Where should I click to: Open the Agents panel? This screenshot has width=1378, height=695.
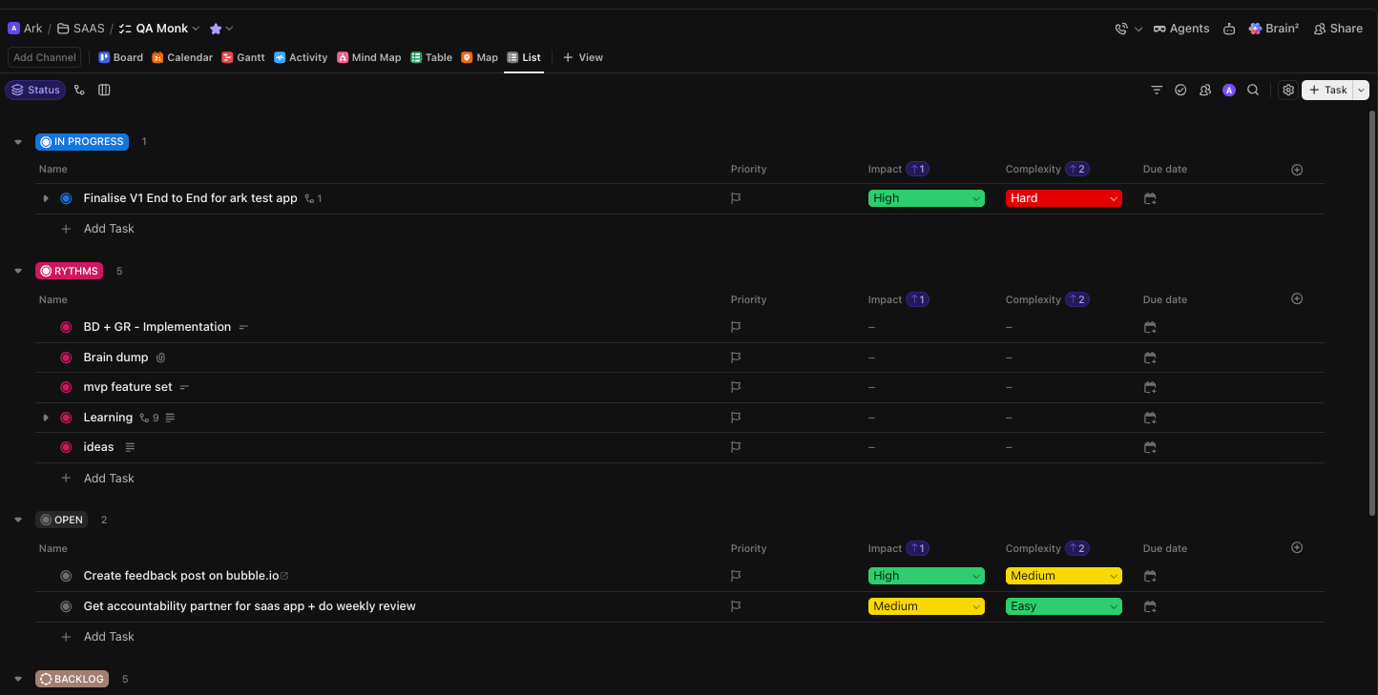tap(1181, 29)
